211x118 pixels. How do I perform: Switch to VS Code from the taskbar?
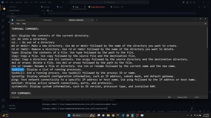pyautogui.click(x=123, y=115)
